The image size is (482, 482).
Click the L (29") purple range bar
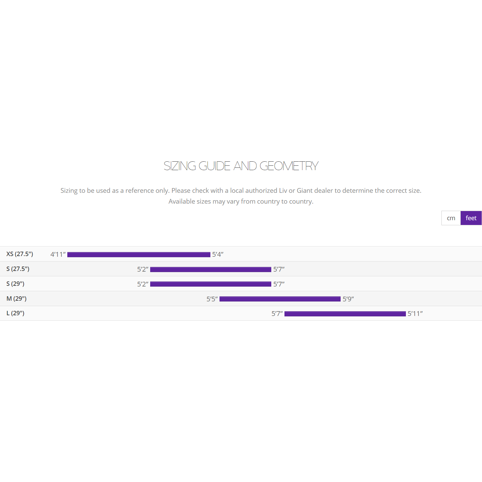click(345, 314)
